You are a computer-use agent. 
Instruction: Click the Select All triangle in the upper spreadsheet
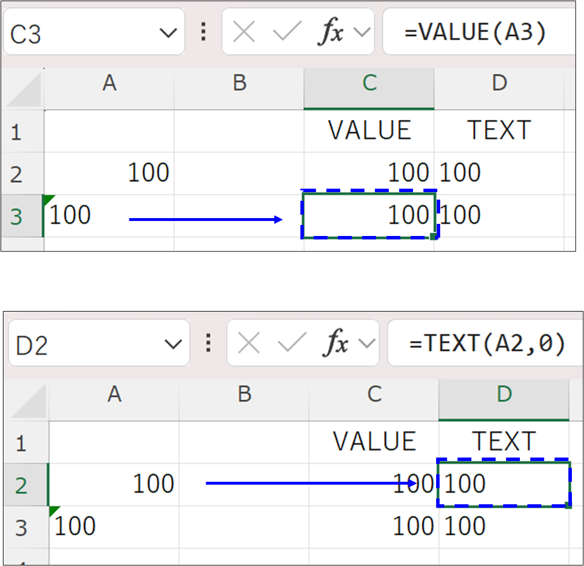point(23,89)
